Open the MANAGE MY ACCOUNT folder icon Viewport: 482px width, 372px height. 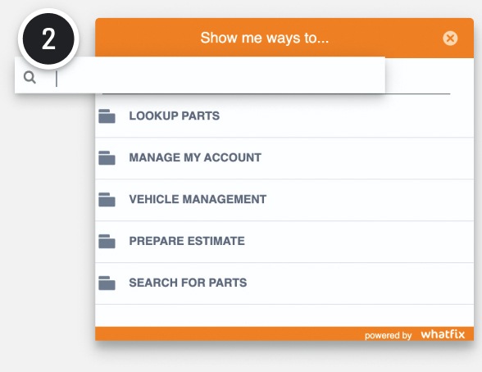[x=107, y=158]
